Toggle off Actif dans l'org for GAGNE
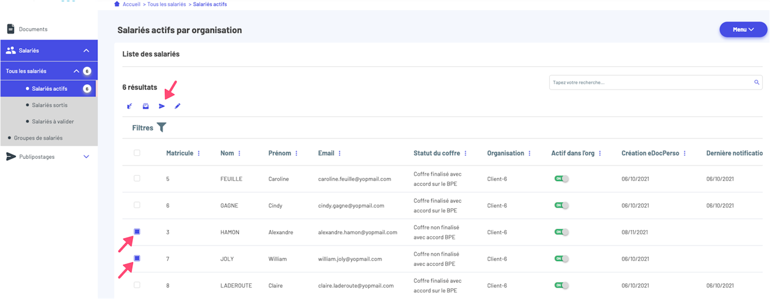Image resolution: width=770 pixels, height=299 pixels. tap(561, 206)
